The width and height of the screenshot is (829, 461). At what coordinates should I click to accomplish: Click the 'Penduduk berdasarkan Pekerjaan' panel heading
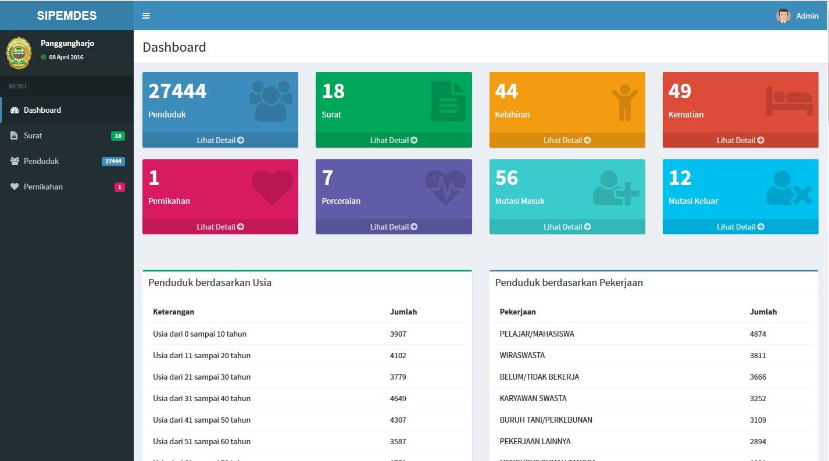pos(569,283)
